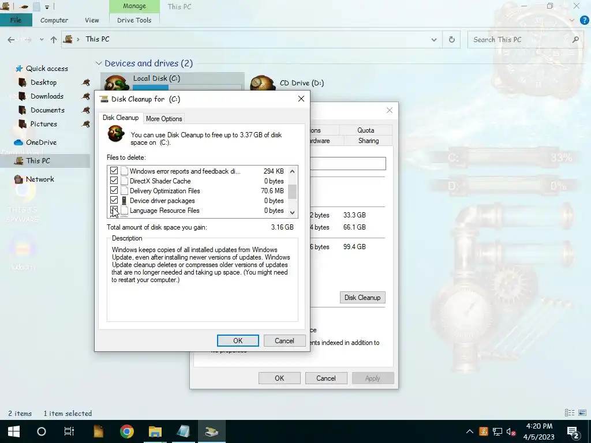The height and width of the screenshot is (443, 591).
Task: Open the muted volume tray icon
Action: 511,431
